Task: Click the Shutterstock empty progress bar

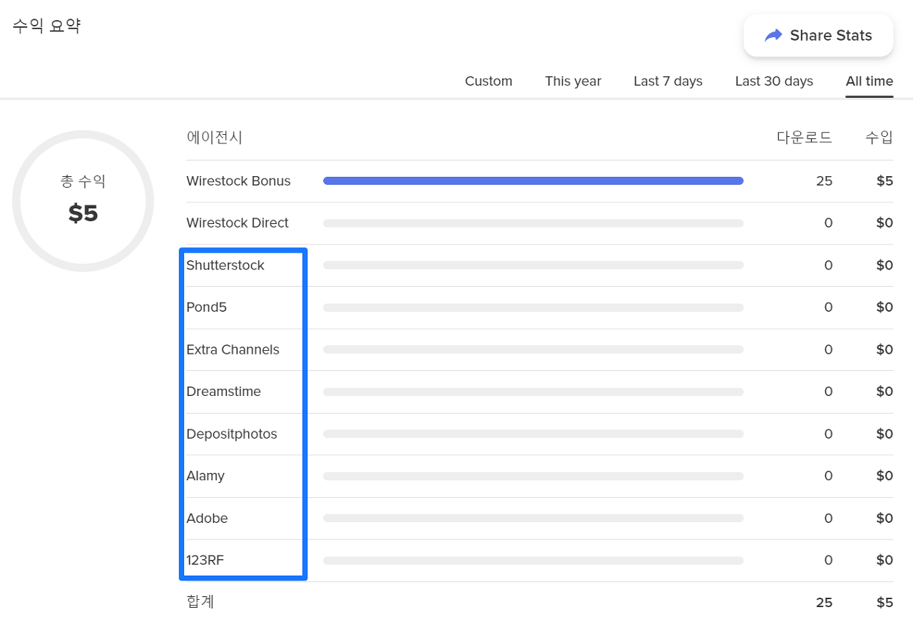Action: coord(534,265)
